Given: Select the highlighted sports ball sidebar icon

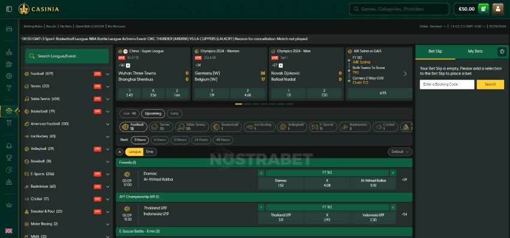Looking at the screenshot, I should tap(9, 111).
